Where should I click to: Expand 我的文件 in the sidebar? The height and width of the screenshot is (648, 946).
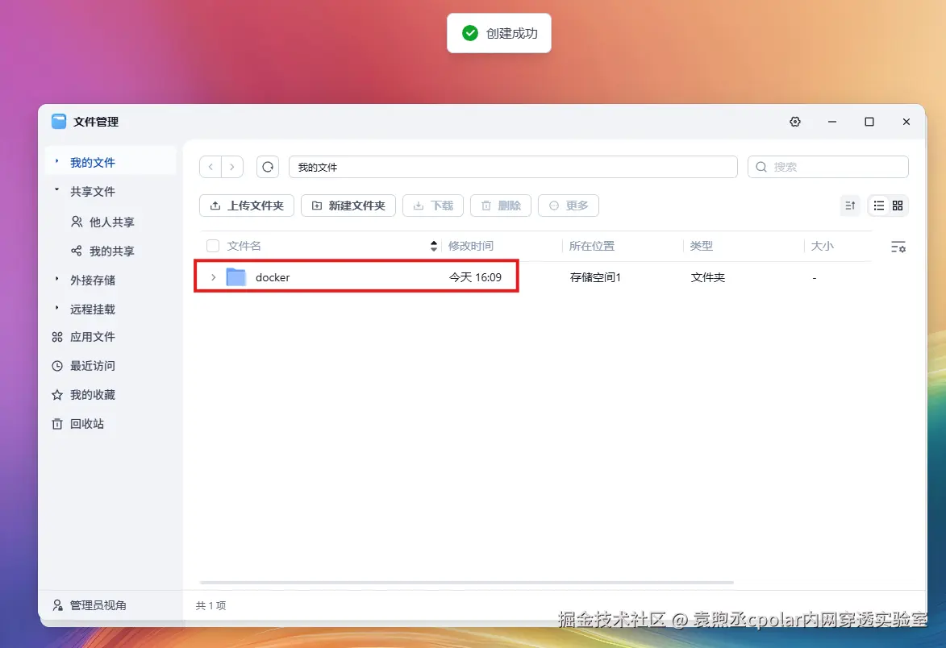pos(56,161)
